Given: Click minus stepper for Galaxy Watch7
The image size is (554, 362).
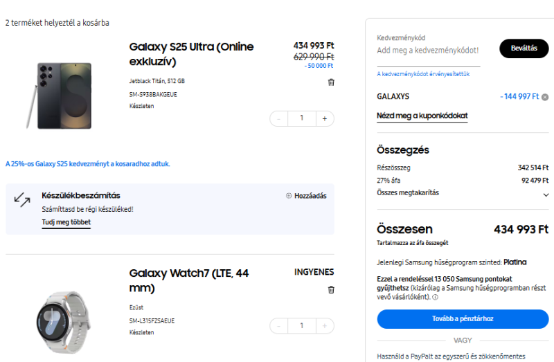Looking at the screenshot, I should (x=279, y=325).
